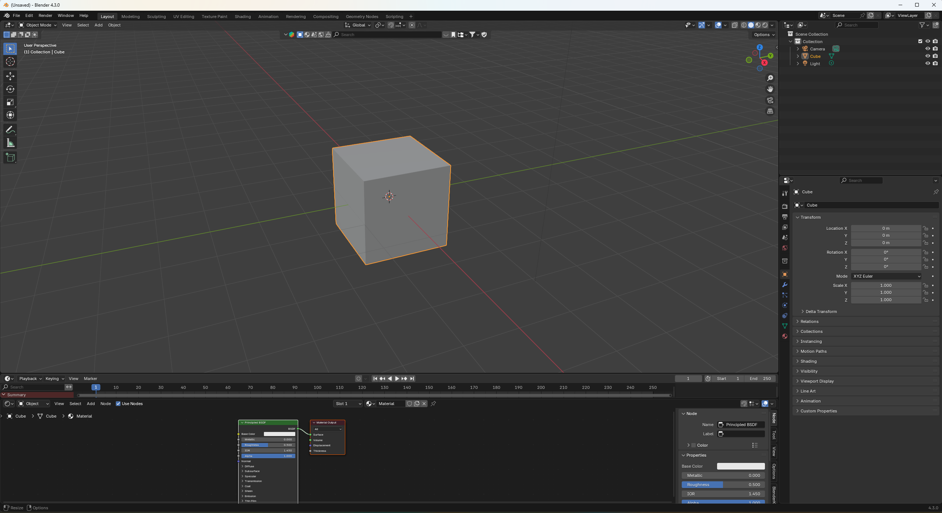The width and height of the screenshot is (942, 513).
Task: Disable Camera in renders
Action: 935,49
